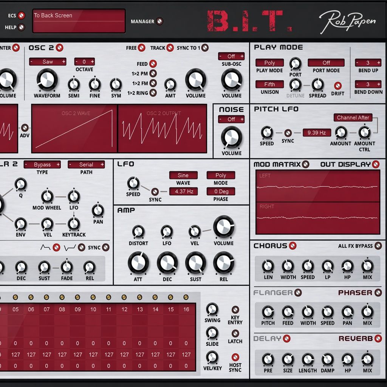The width and height of the screenshot is (387, 387).
Task: Toggle the OSC 2 power button
Action: coord(59,48)
